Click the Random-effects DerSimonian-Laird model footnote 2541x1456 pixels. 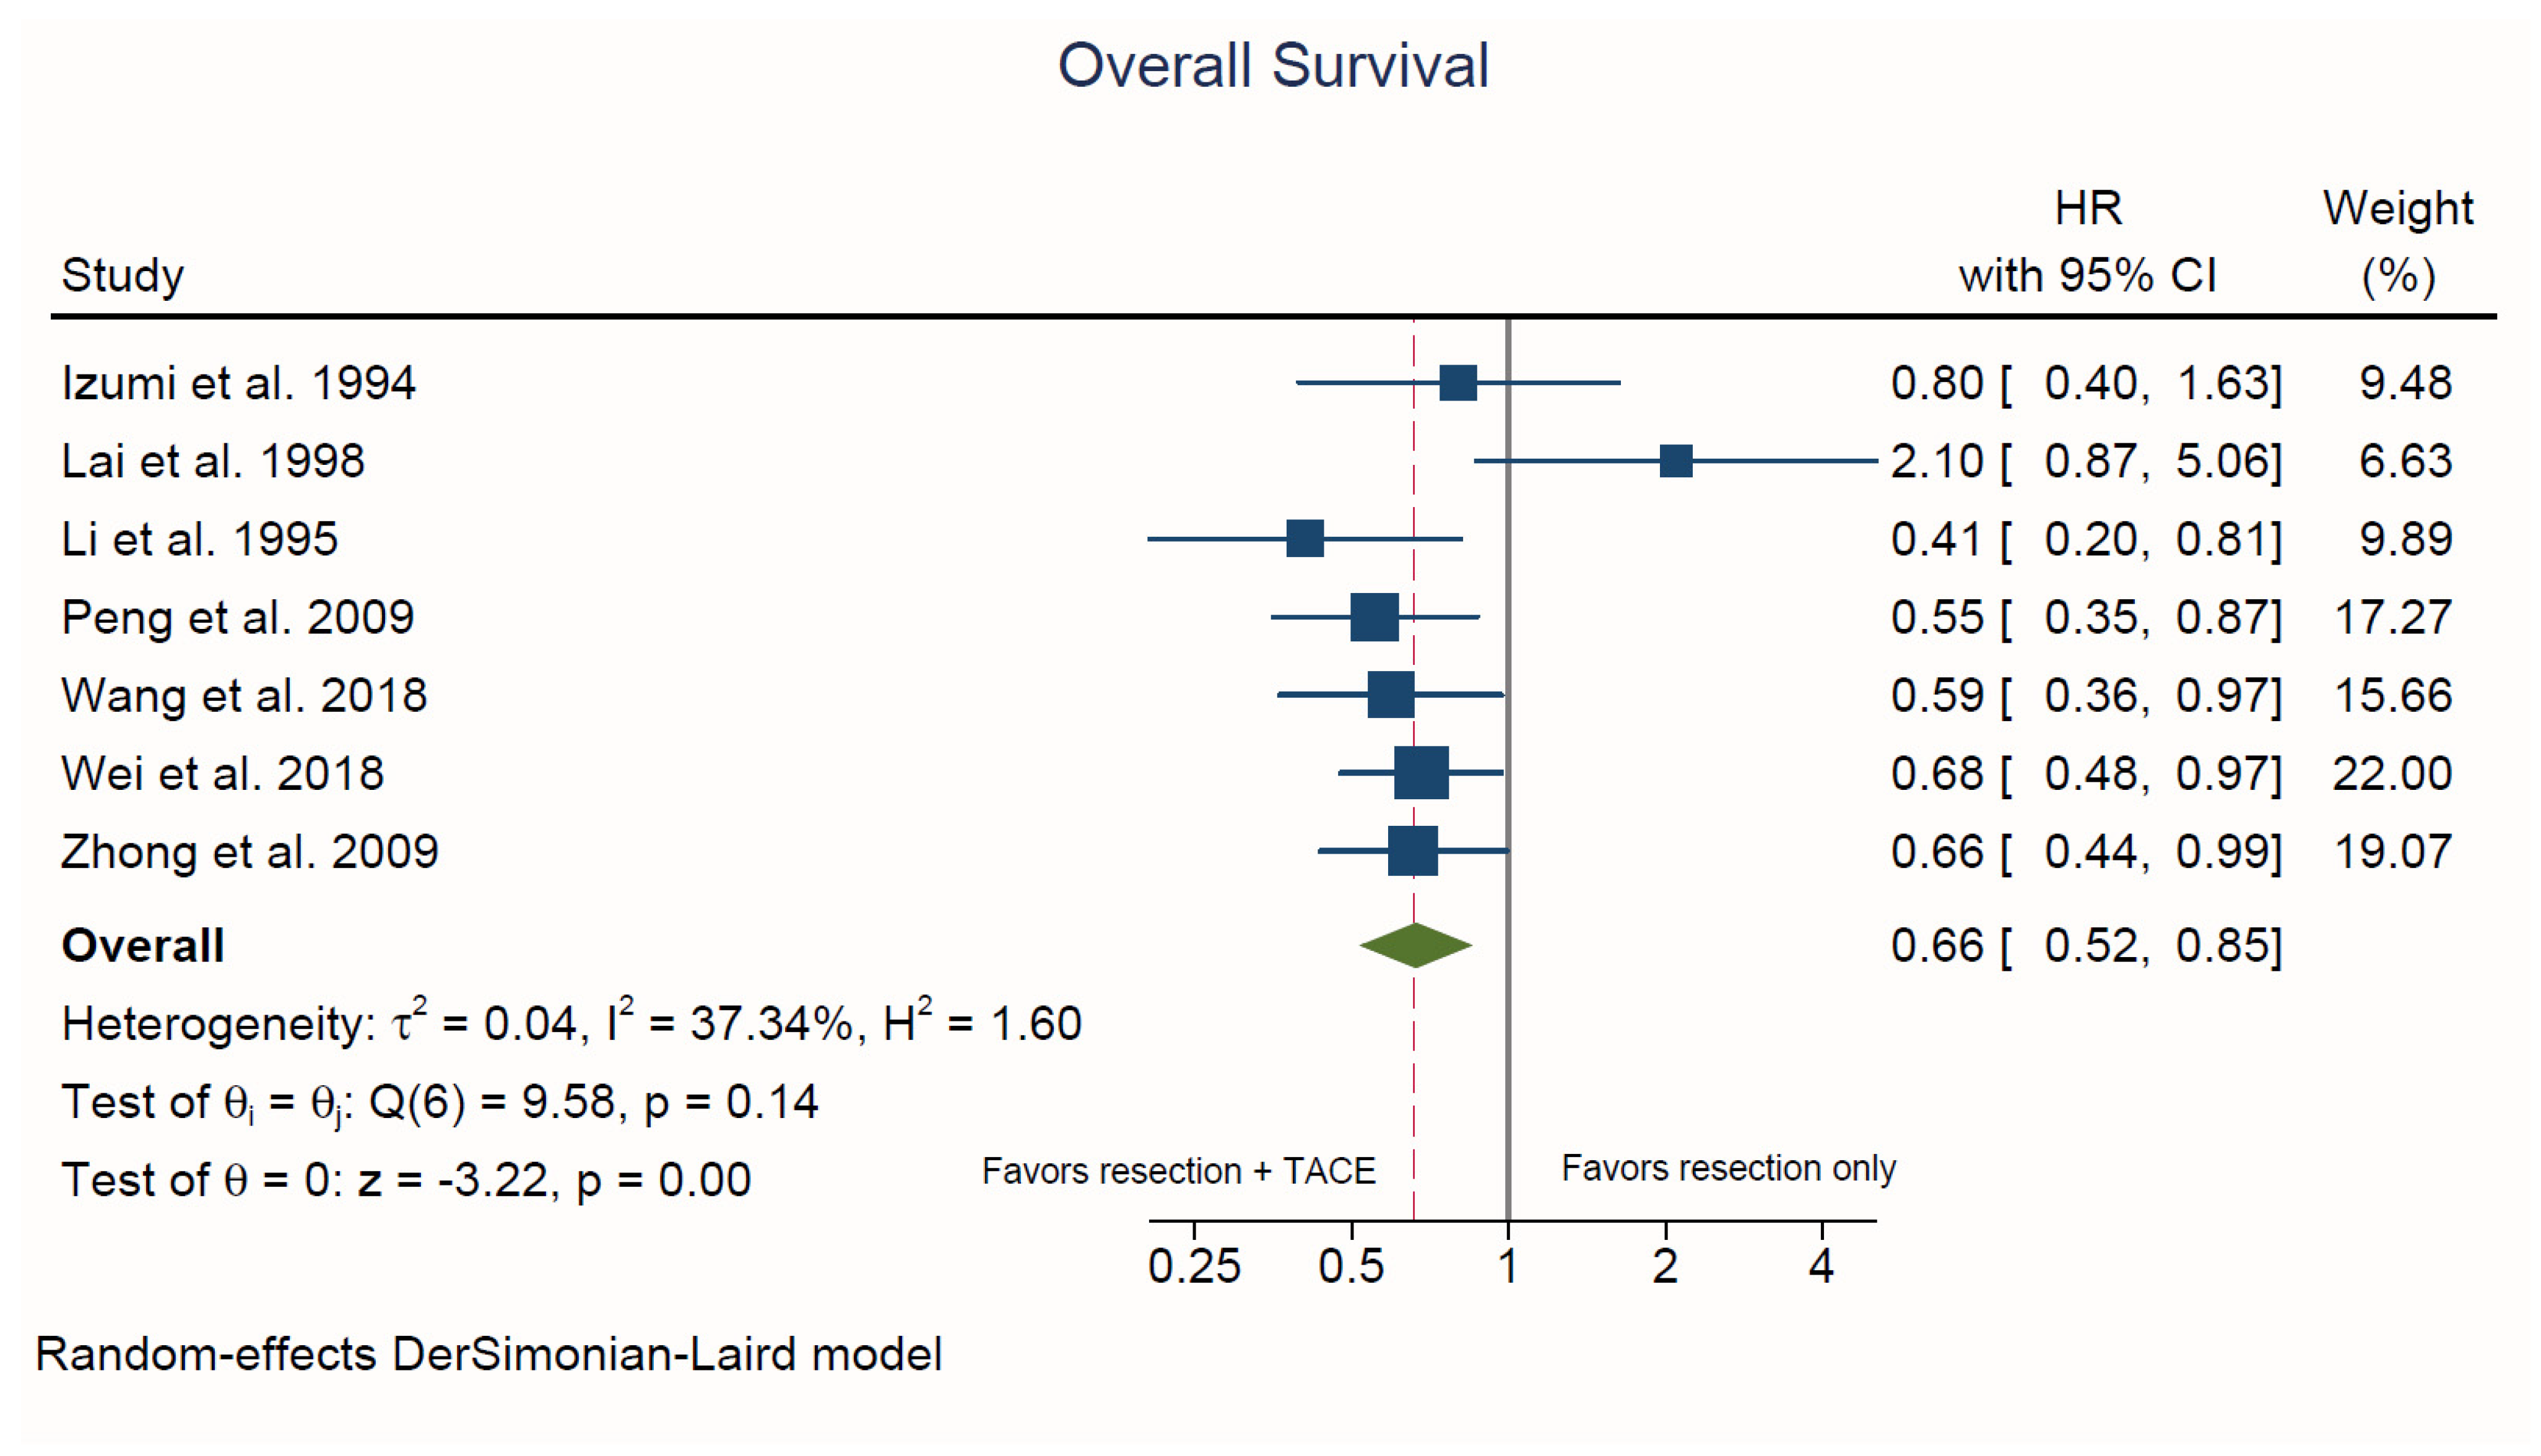tap(488, 1354)
